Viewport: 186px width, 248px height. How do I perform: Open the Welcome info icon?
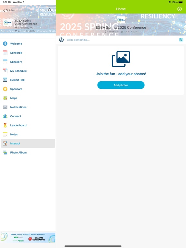[x=5, y=44]
